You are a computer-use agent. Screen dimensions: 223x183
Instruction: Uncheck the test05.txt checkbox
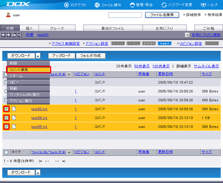point(6,127)
